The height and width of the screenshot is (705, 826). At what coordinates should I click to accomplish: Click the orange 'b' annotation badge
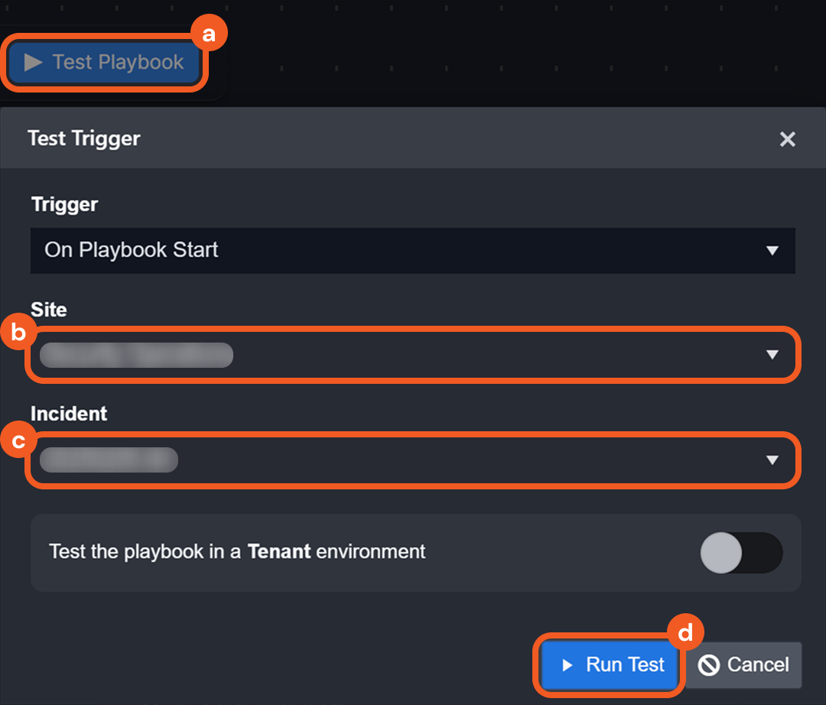(18, 333)
